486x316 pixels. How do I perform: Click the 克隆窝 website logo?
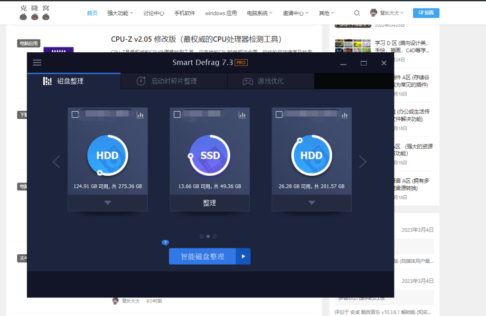coord(34,12)
